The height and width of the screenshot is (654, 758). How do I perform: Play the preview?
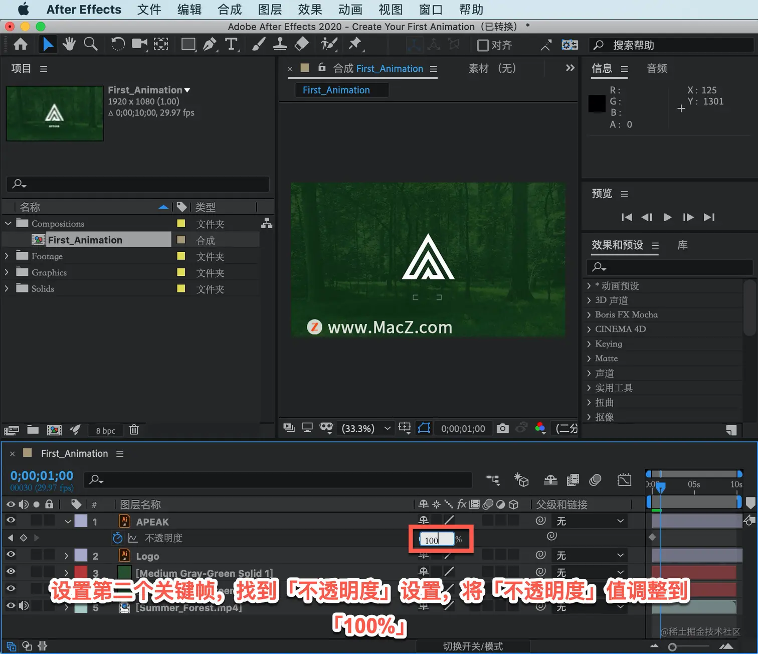point(667,217)
